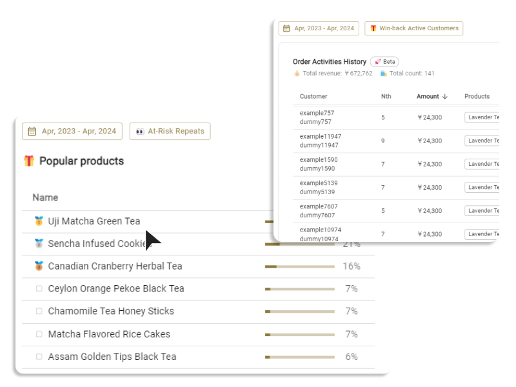Click the silver medal icon beside Sencha Infused Cookies
The image size is (516, 387).
39,244
